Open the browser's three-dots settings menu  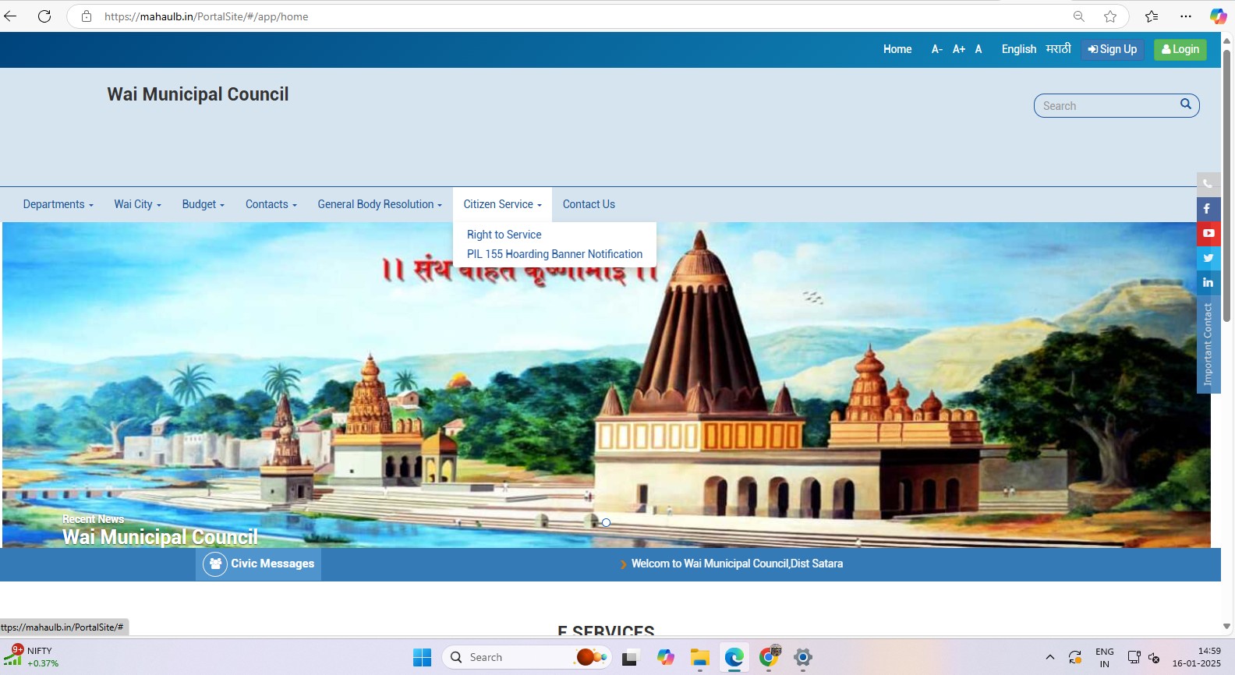click(1186, 16)
